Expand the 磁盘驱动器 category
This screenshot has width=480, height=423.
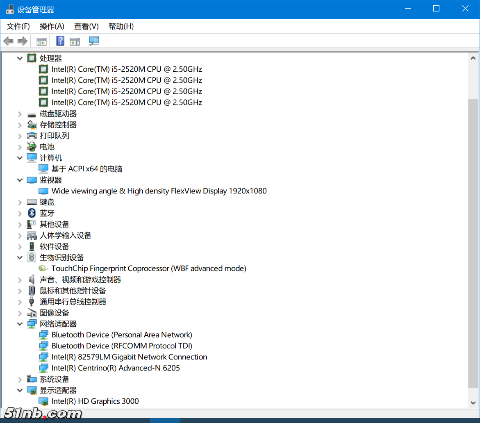[x=20, y=114]
